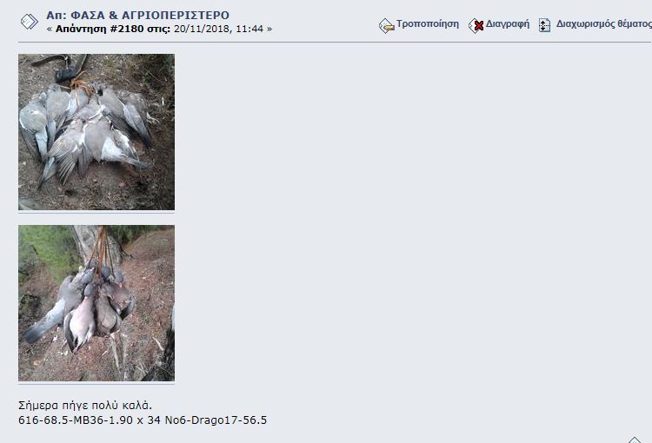Click the horizontal divider under the post header
652x443 pixels.
tap(335, 42)
